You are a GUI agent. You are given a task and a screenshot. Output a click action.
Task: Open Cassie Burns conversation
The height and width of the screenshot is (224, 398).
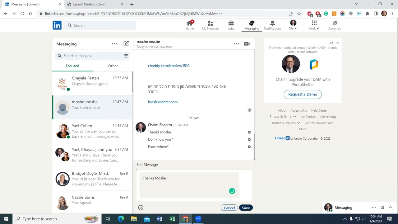pyautogui.click(x=92, y=202)
